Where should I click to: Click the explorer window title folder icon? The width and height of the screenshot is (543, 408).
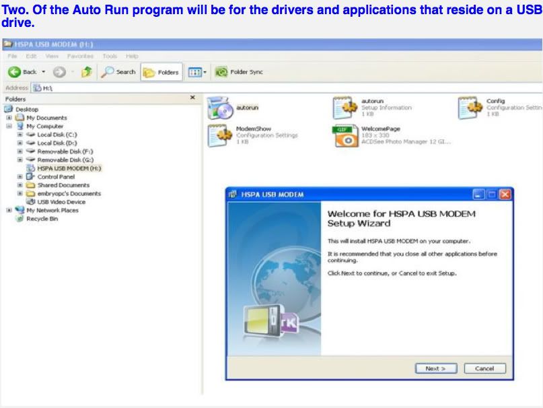(x=8, y=44)
